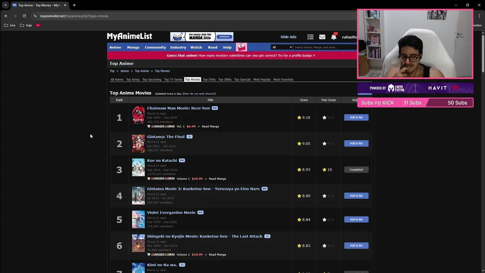This screenshot has height=273, width=485.
Task: Open the Manga menu
Action: 133,47
